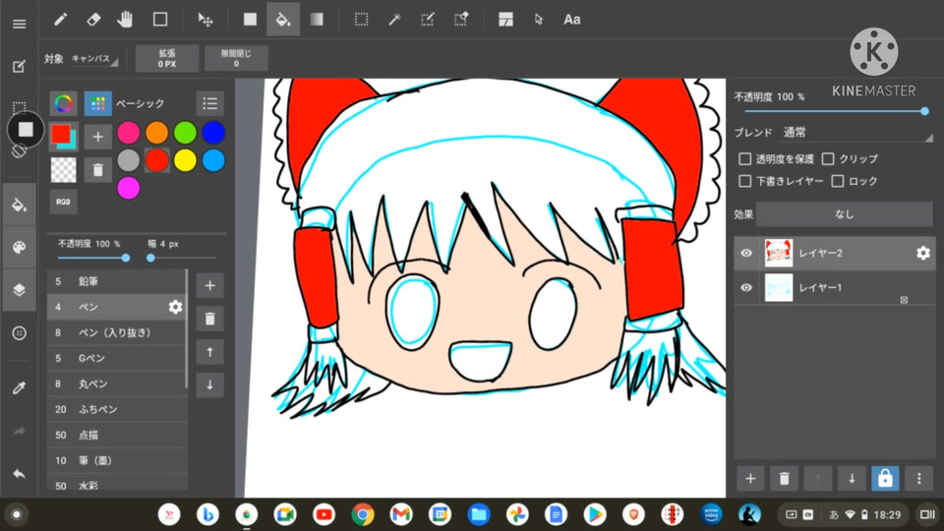Add a new brush
The image size is (944, 531).
click(210, 285)
